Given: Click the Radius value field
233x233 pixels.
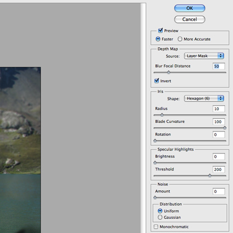Looking at the screenshot, I should pyautogui.click(x=219, y=109).
